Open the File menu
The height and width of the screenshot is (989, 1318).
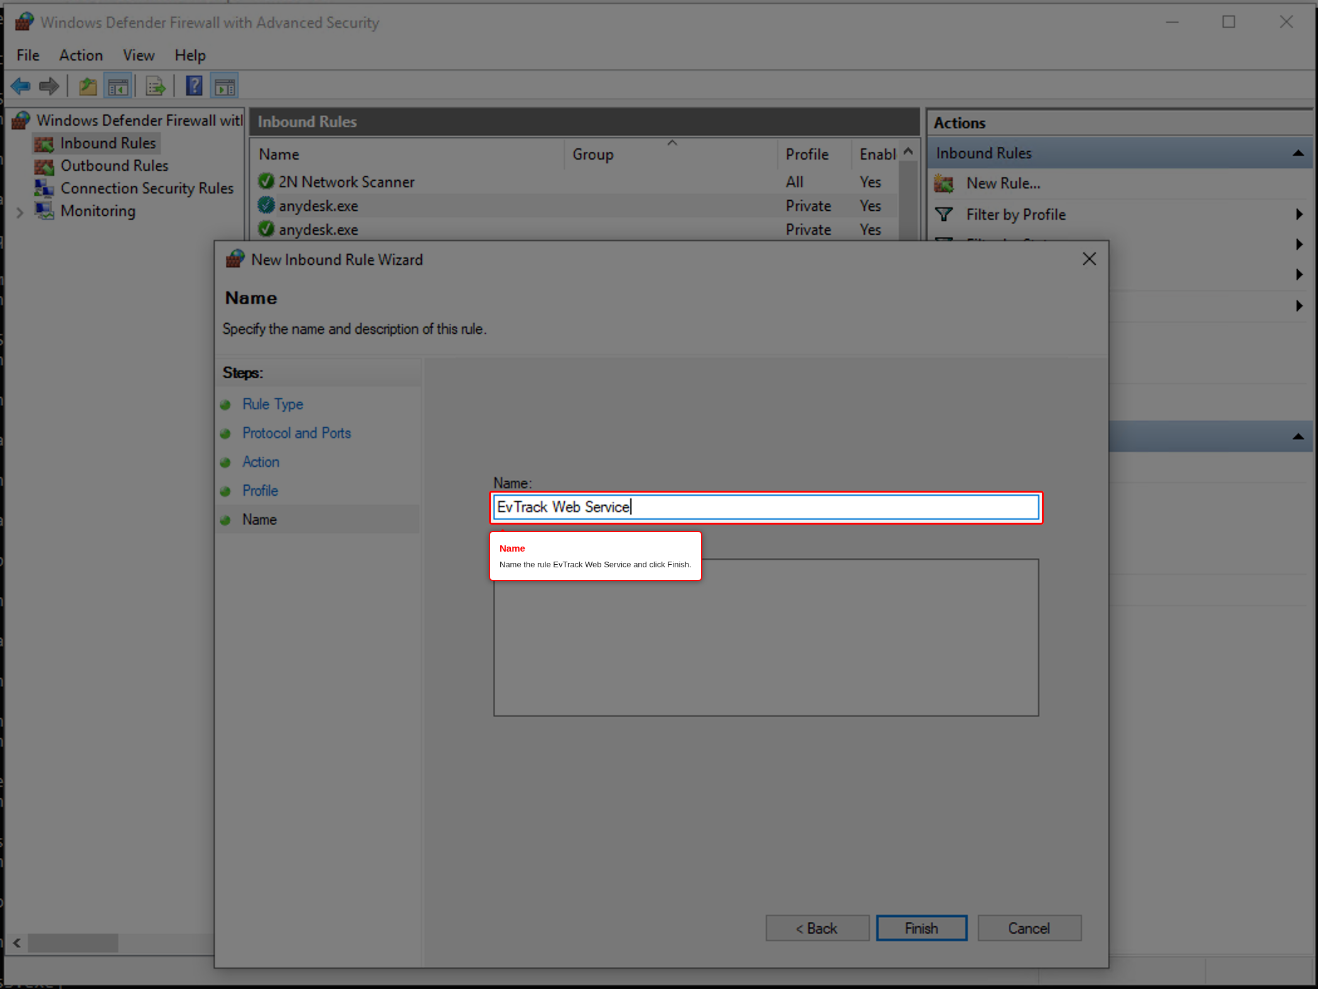[x=28, y=55]
